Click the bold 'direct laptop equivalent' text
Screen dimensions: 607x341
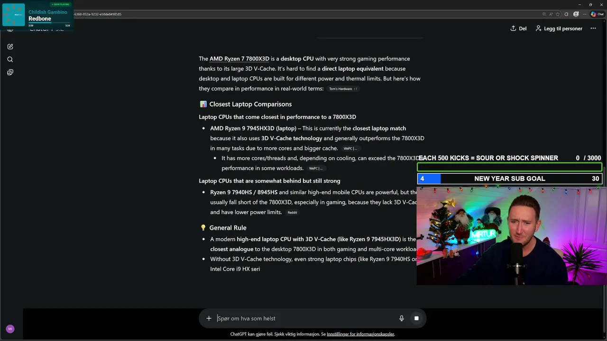tap(353, 69)
